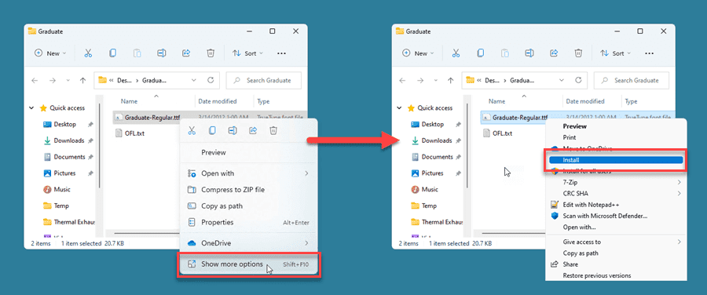This screenshot has width=707, height=295.
Task: Click Share icon in left context menu
Action: coord(253,130)
